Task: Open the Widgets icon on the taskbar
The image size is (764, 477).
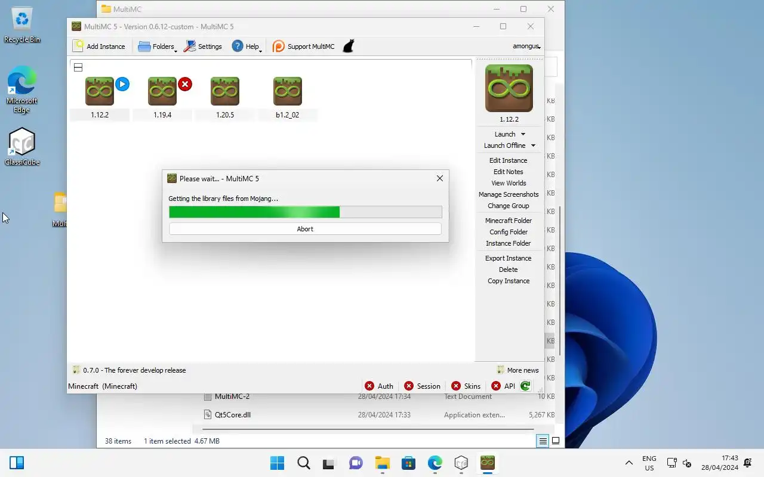Action: (x=17, y=463)
